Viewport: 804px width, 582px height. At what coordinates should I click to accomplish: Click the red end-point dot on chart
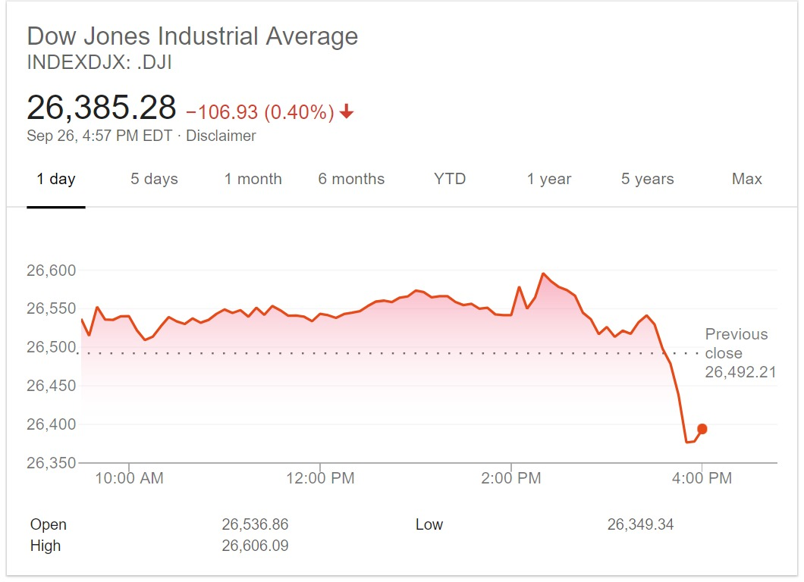702,429
